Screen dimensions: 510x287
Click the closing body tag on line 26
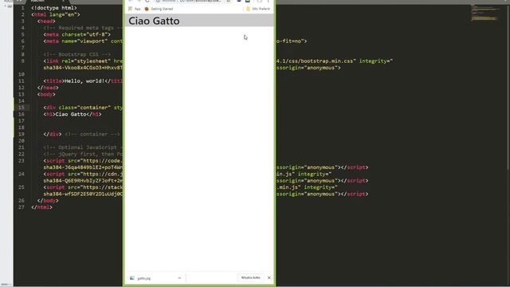coord(48,200)
